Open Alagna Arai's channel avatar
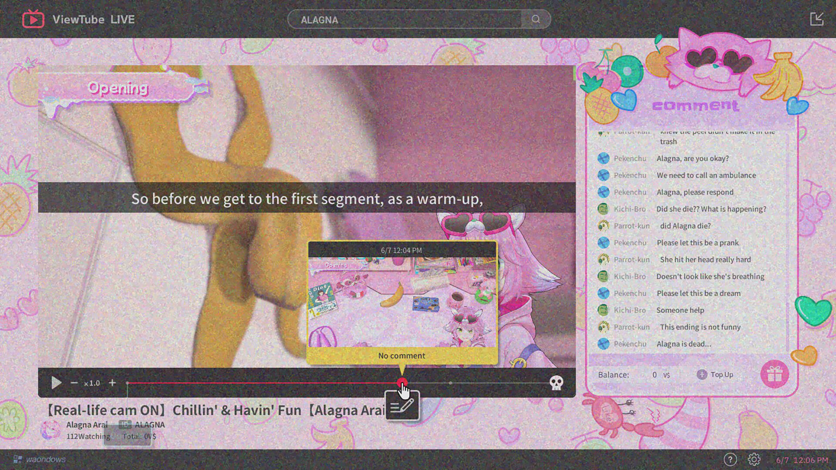 coord(52,430)
